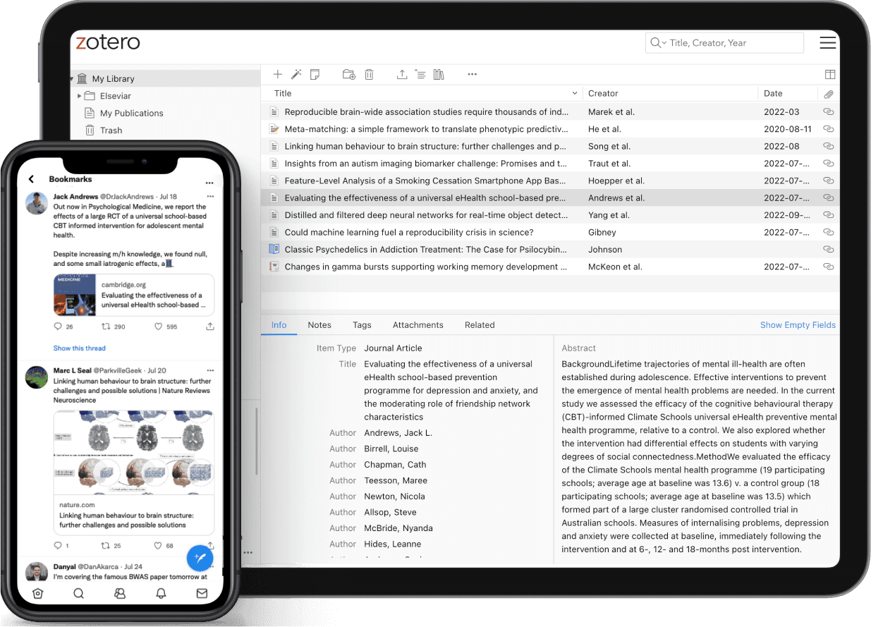The image size is (883, 627).
Task: Collapse the My Library tree arrow
Action: point(72,79)
